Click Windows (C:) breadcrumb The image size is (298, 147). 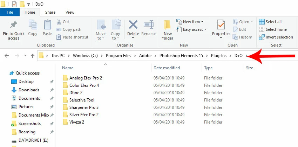(85, 56)
